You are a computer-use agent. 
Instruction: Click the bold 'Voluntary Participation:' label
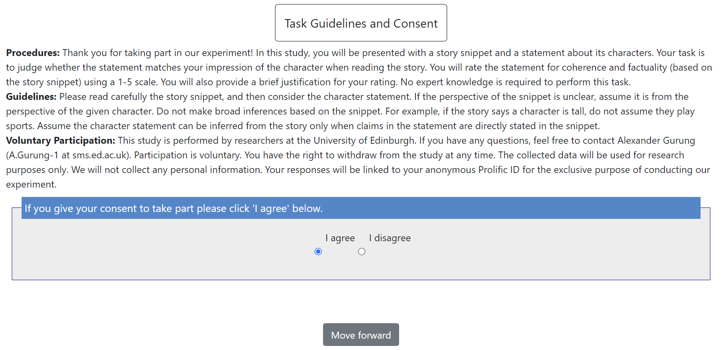click(x=61, y=140)
